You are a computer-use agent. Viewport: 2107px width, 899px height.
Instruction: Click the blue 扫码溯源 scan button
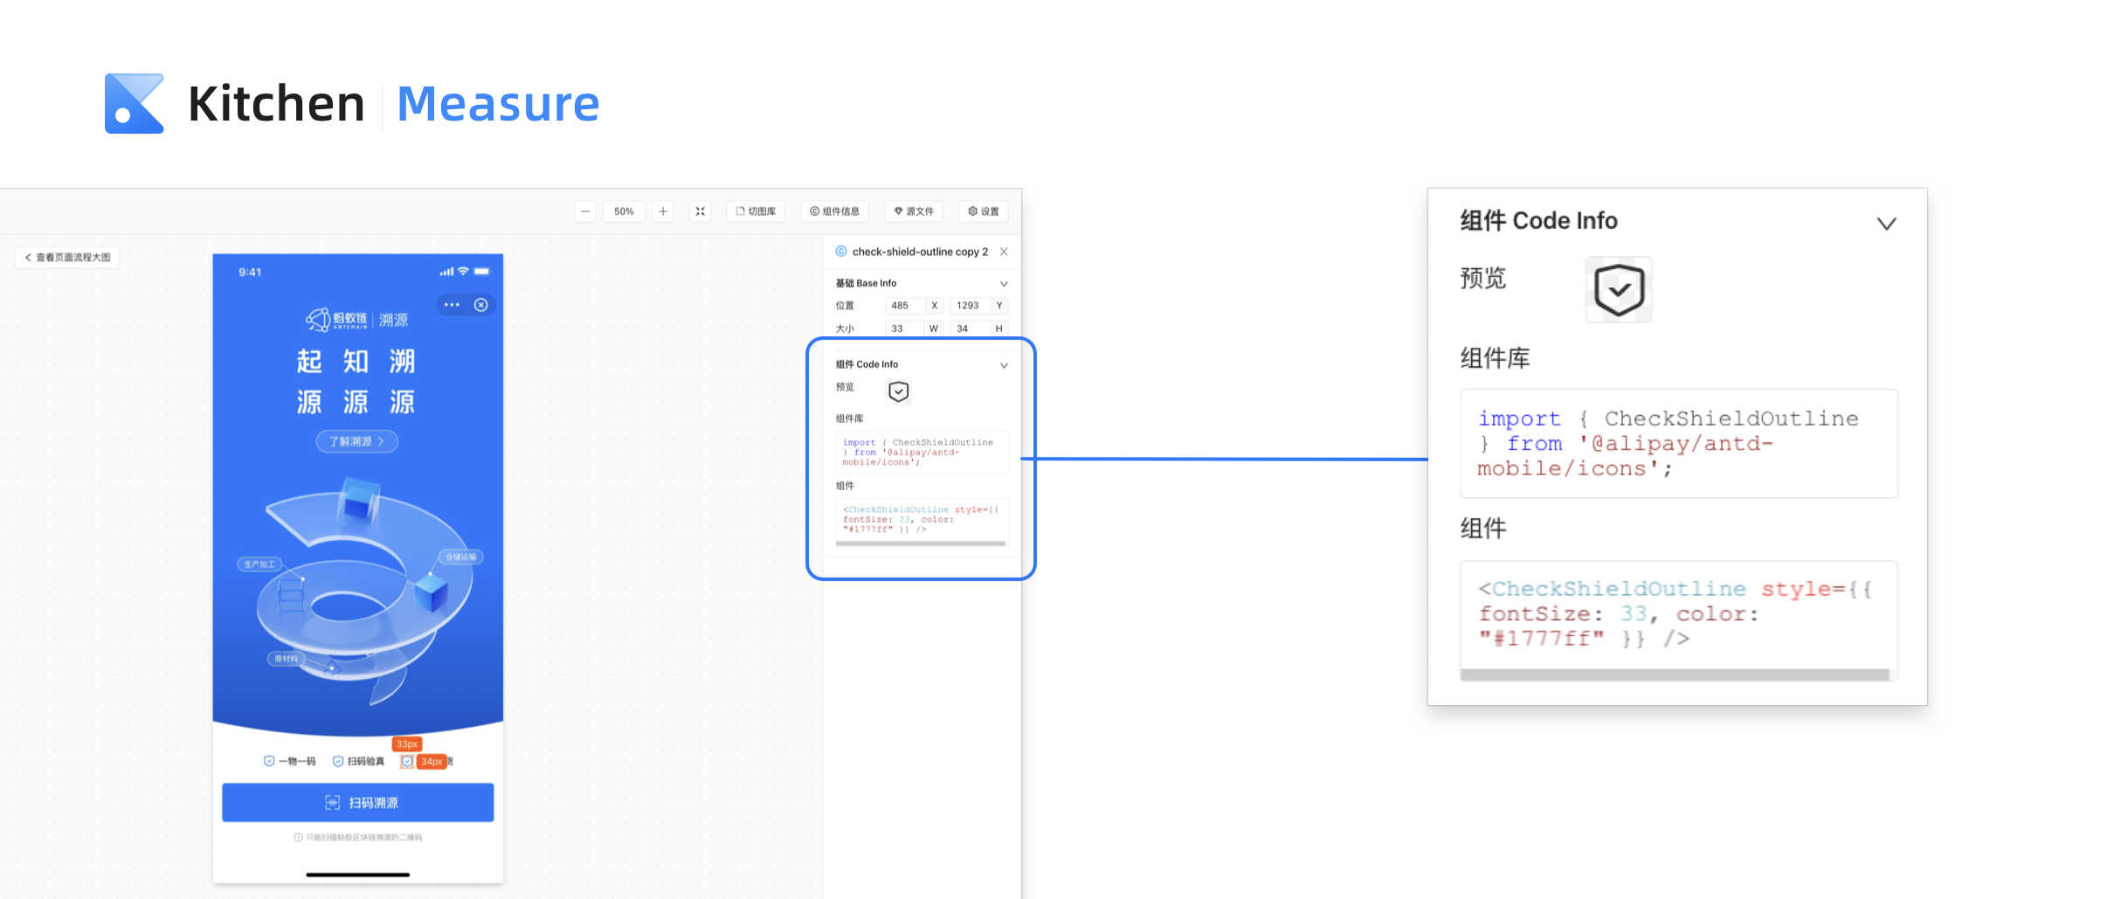point(357,802)
